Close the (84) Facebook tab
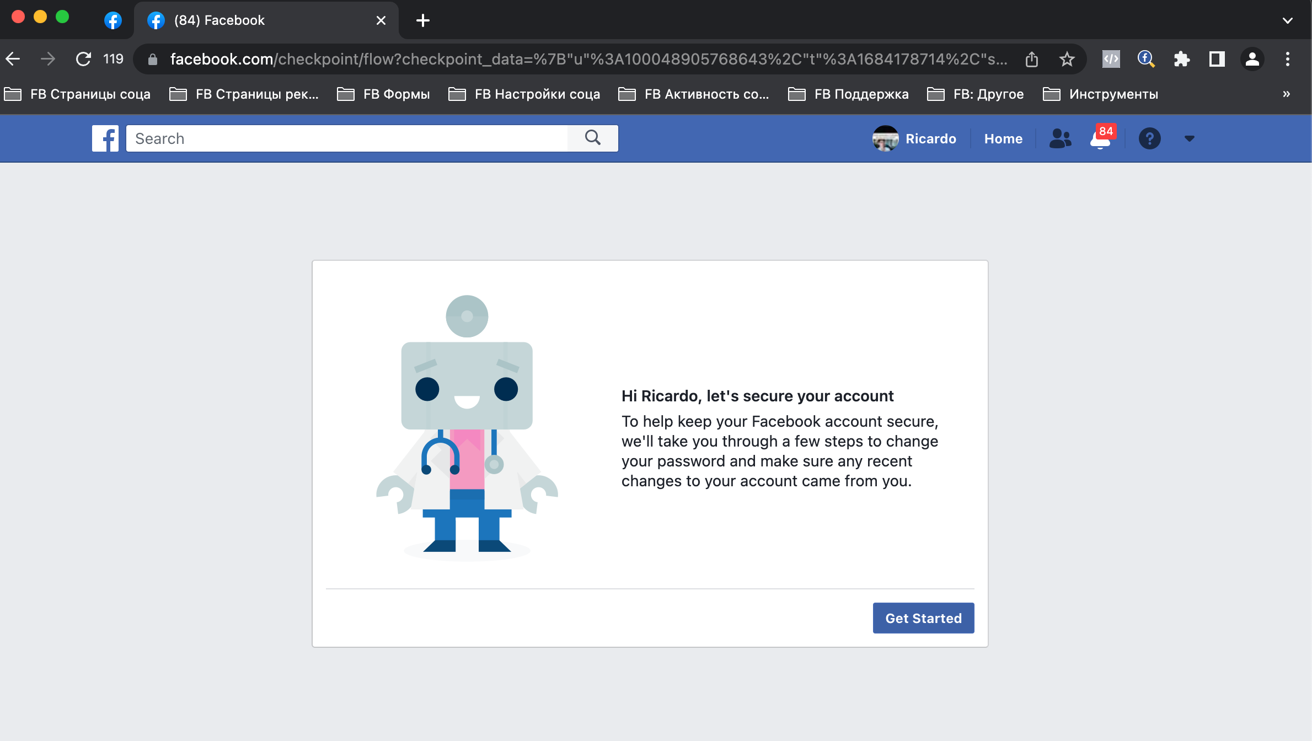 click(381, 20)
